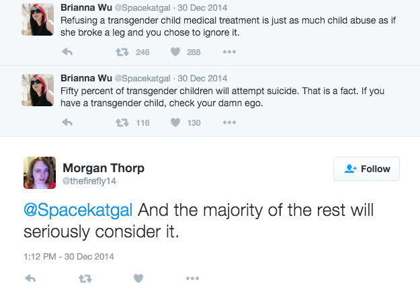This screenshot has height=306, width=420.
Task: Open more options on first Brianna Wu tweet
Action: pos(229,52)
